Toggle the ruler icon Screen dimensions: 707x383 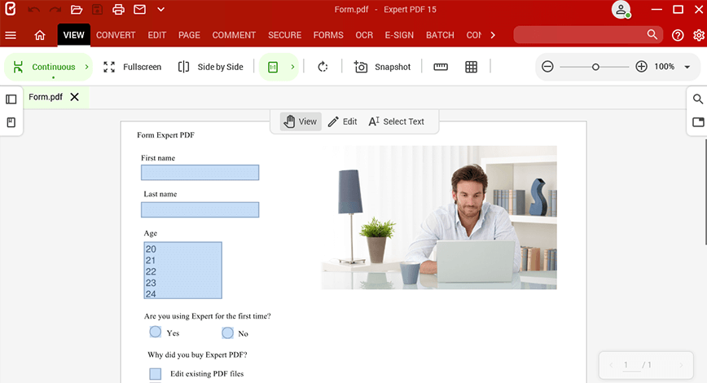[441, 67]
